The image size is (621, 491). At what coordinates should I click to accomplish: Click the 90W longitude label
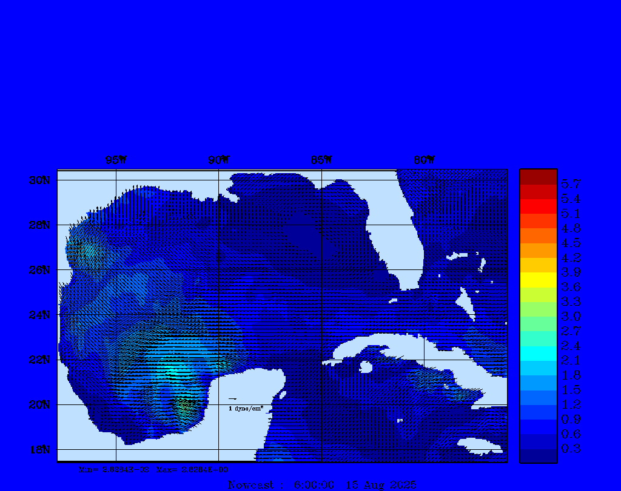click(219, 160)
